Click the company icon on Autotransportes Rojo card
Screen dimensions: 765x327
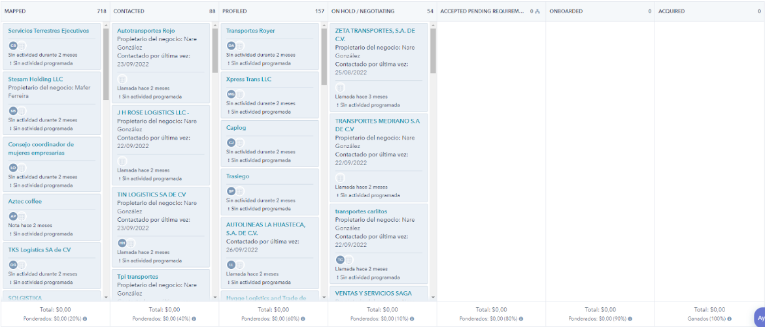[x=122, y=79]
